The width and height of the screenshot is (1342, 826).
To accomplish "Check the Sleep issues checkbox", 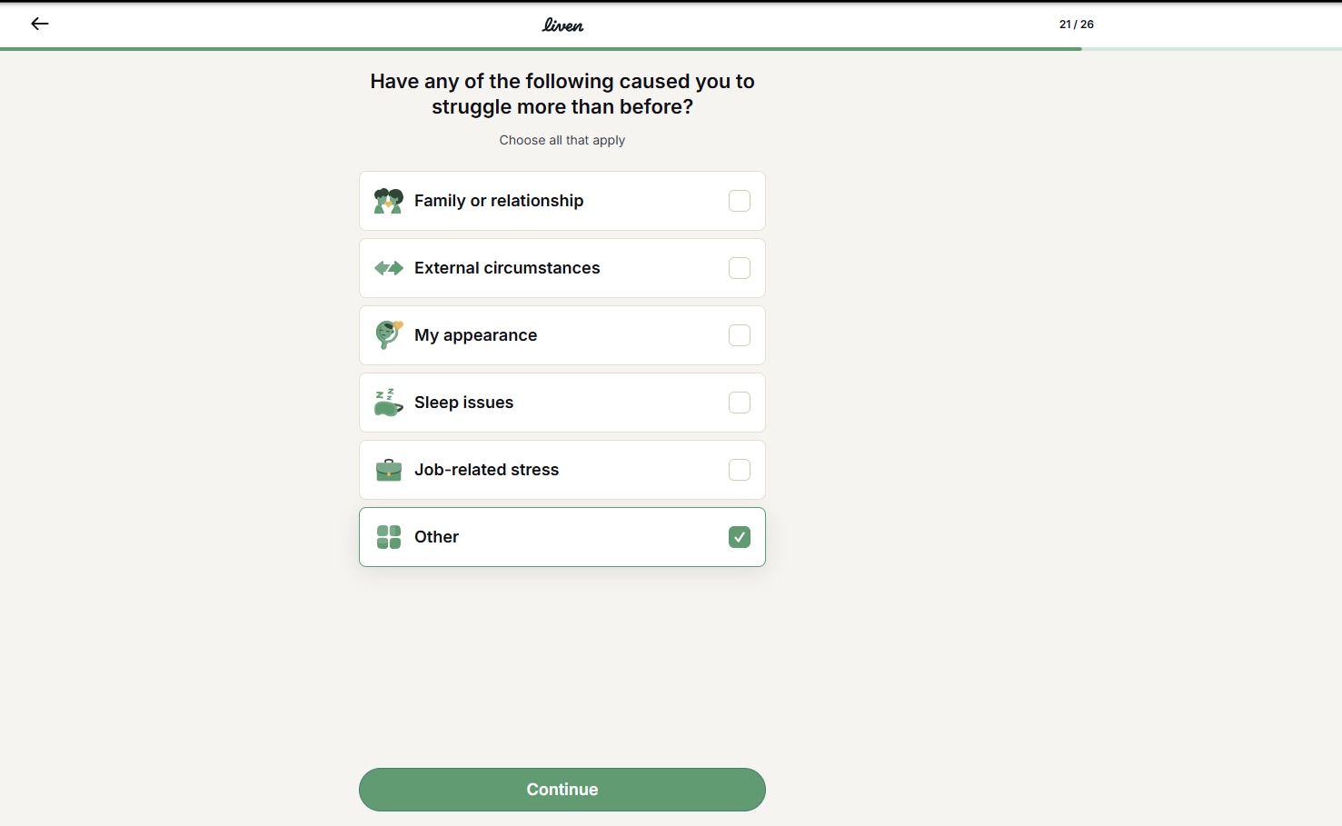I will pos(740,403).
